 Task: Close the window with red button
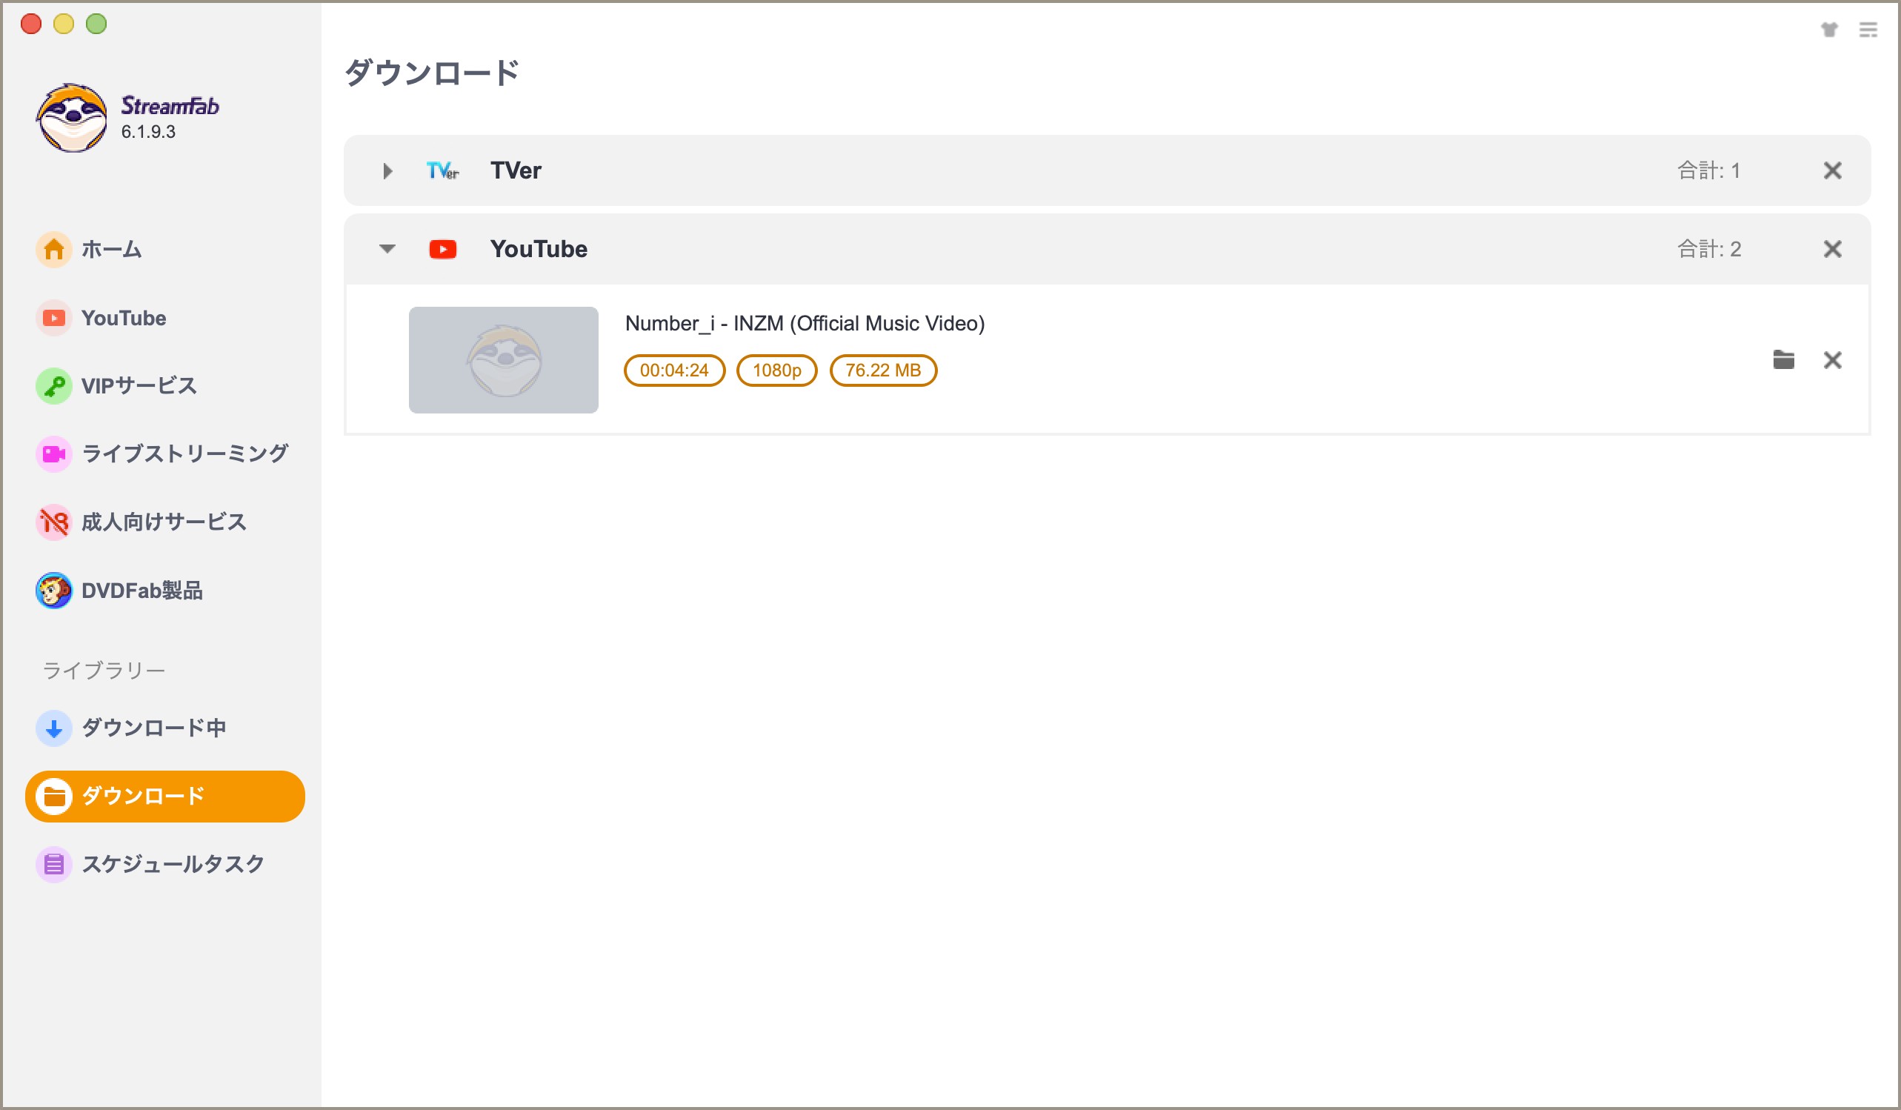pos(31,24)
